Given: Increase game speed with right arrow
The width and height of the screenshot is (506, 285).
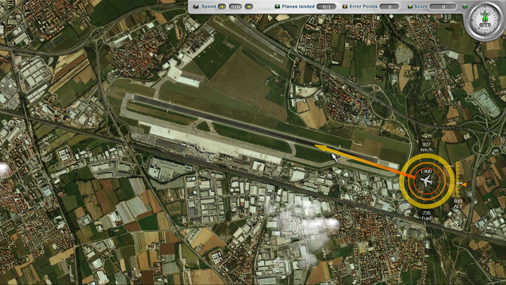Looking at the screenshot, I should point(249,7).
